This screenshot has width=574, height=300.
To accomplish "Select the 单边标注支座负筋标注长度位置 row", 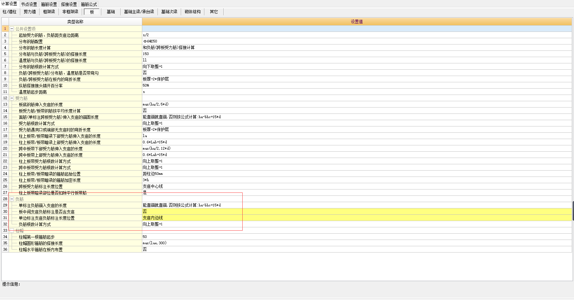I will (x=75, y=218).
